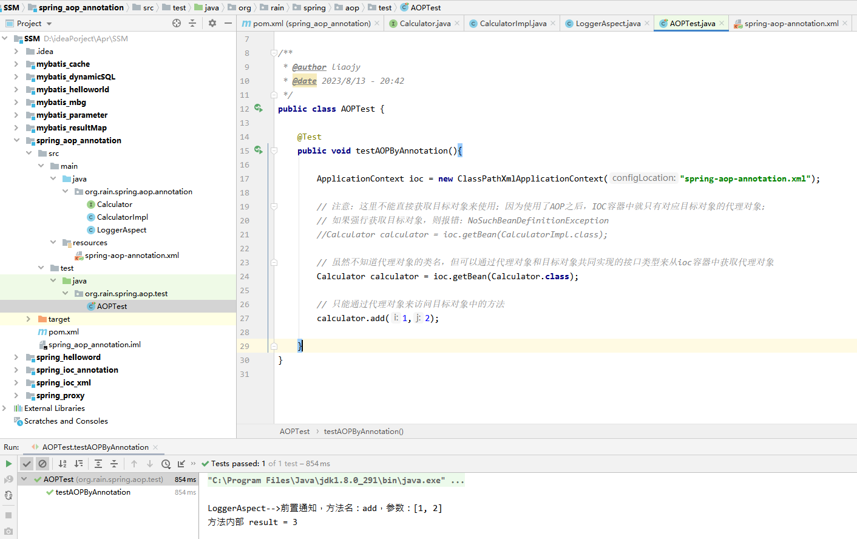Rerun the test with the green play icon
The height and width of the screenshot is (539, 857).
pyautogui.click(x=8, y=464)
